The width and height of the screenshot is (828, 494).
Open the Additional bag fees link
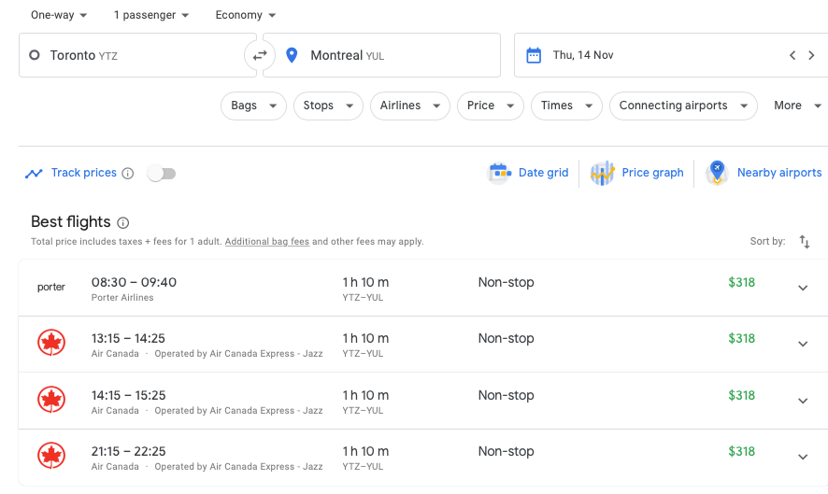point(267,242)
